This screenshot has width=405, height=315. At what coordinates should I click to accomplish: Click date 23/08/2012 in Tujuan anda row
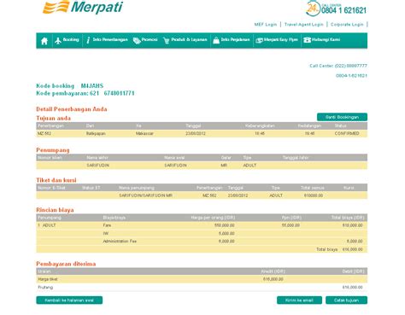coord(196,133)
